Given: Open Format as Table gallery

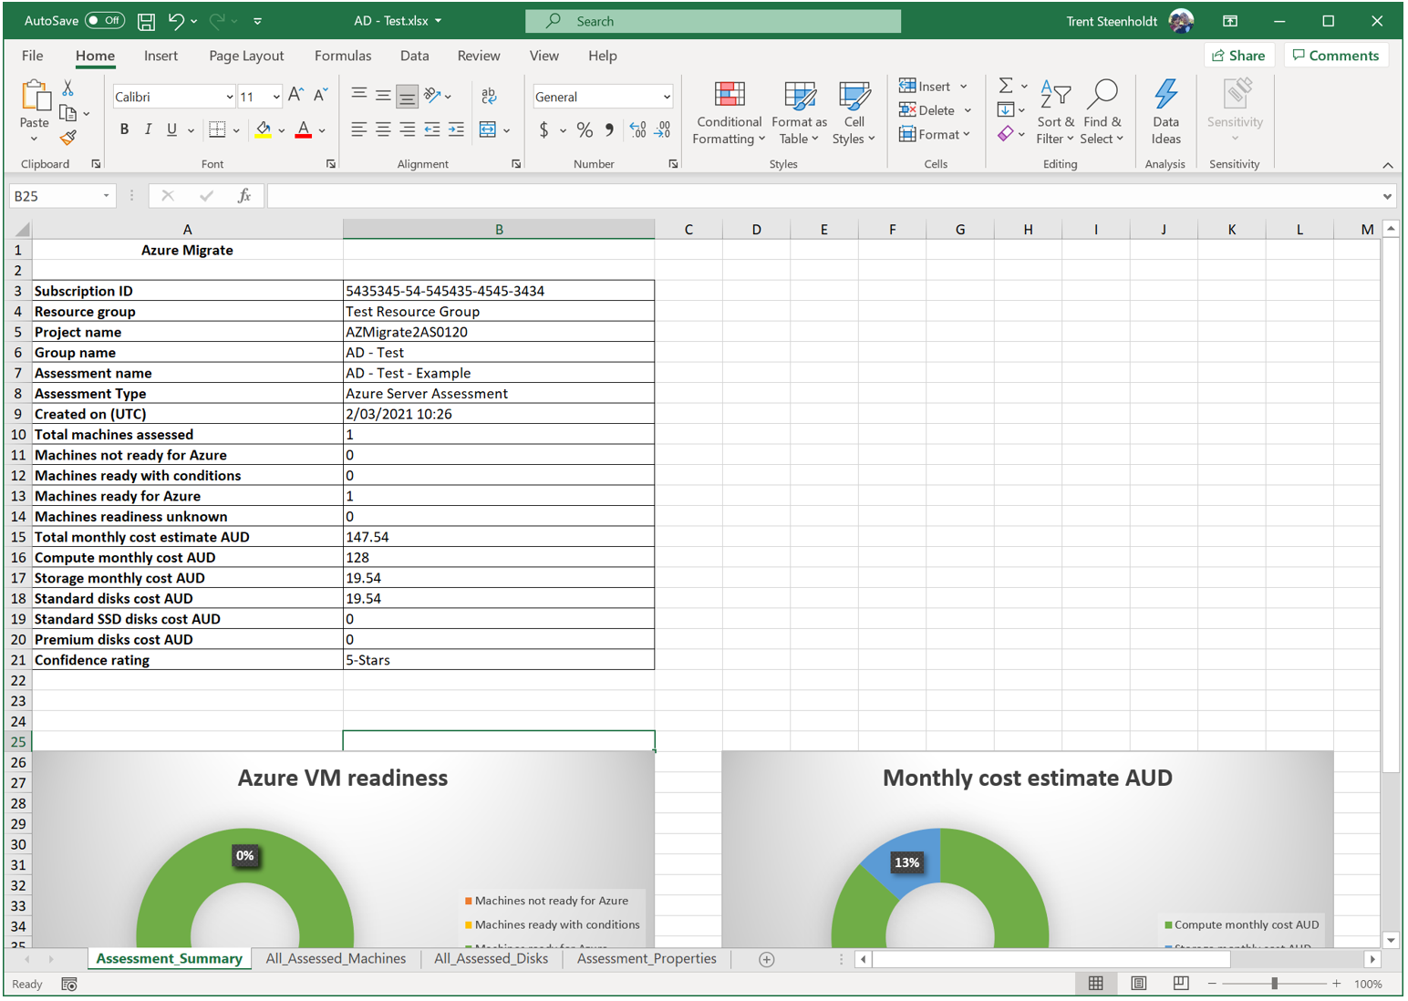Looking at the screenshot, I should coord(799,112).
